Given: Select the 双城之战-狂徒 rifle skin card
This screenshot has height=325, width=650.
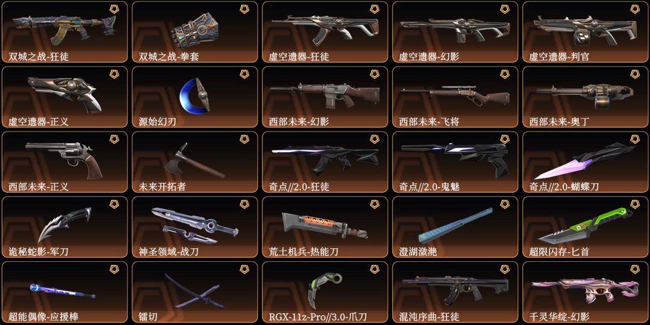Looking at the screenshot, I should point(64,32).
